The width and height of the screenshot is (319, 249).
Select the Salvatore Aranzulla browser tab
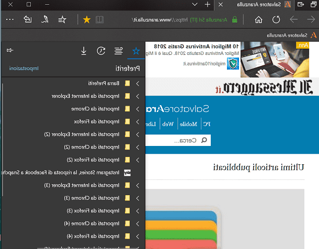(x=254, y=5)
